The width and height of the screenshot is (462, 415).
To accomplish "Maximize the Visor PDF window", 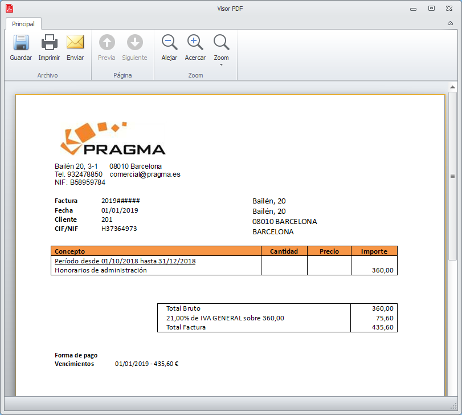I will (x=431, y=9).
